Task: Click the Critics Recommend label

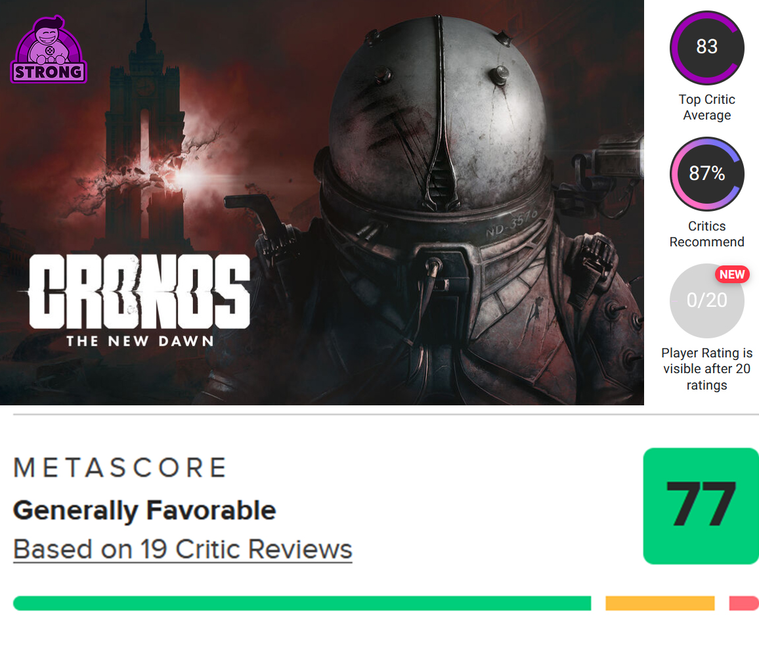Action: (x=706, y=234)
